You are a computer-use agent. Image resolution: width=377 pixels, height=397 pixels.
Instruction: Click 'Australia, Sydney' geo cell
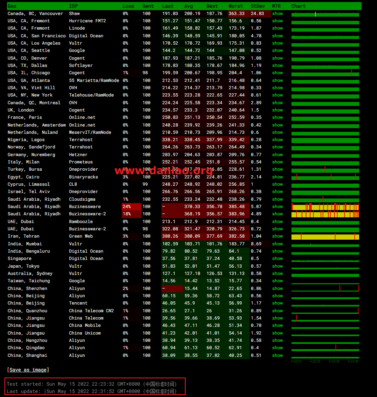(x=30, y=273)
